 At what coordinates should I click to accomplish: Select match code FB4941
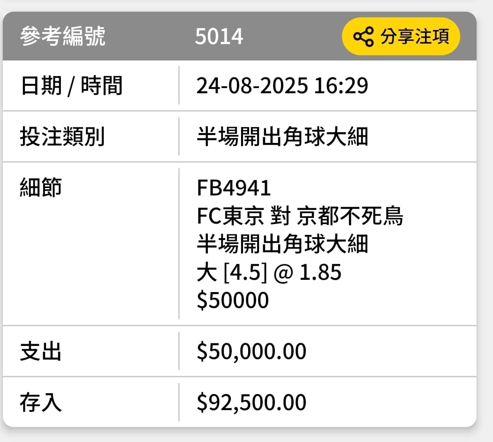pyautogui.click(x=234, y=188)
